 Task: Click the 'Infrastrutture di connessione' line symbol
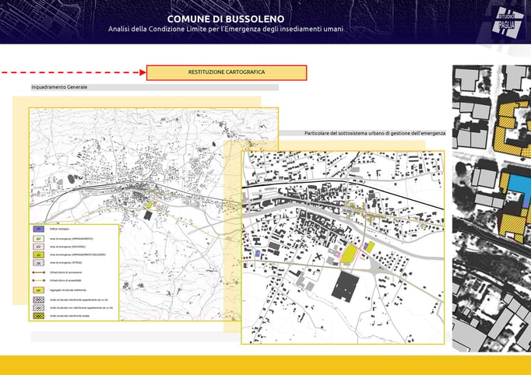click(39, 272)
